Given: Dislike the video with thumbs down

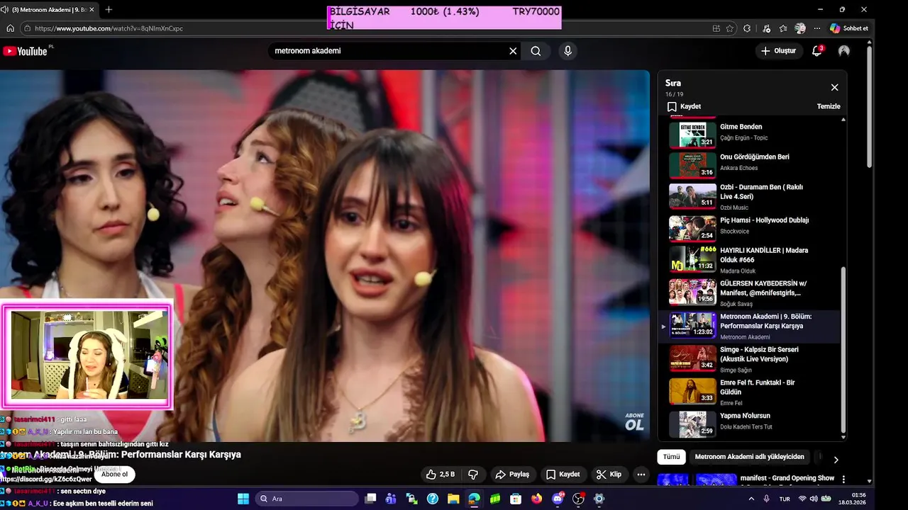Looking at the screenshot, I should tap(473, 475).
